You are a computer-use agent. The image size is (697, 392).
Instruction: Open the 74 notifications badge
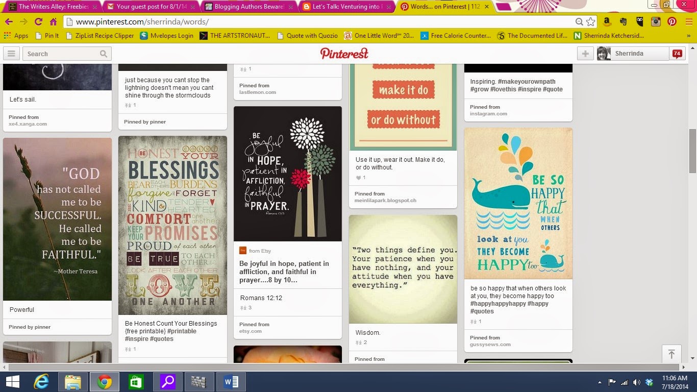pos(677,54)
